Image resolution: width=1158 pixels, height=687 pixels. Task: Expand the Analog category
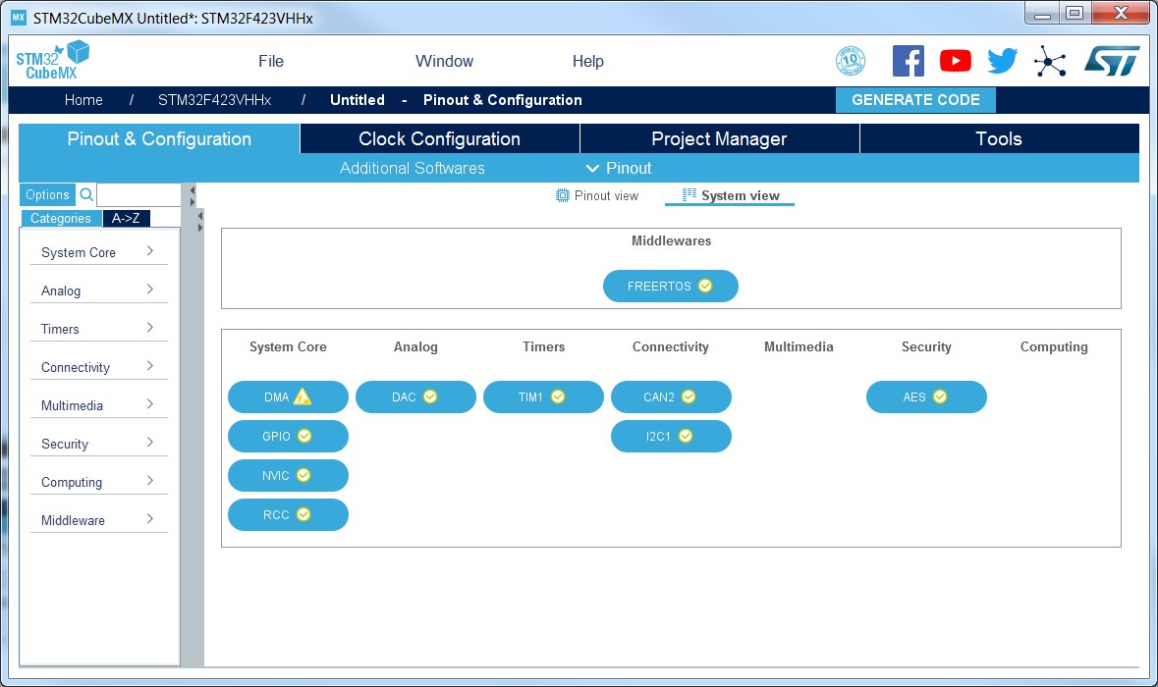(x=99, y=290)
